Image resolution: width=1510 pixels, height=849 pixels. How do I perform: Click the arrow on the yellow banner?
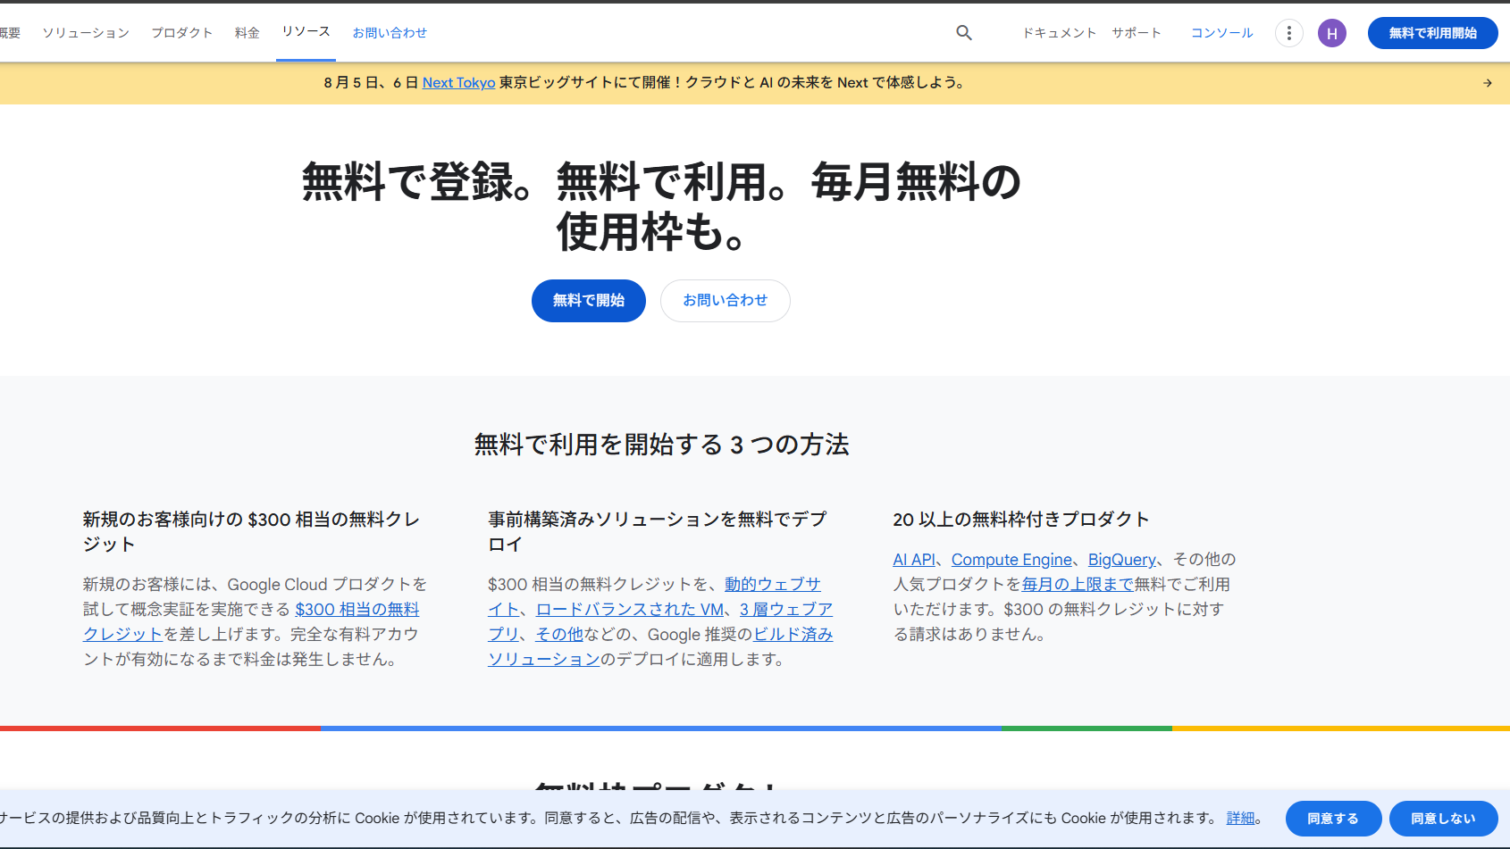(1488, 83)
